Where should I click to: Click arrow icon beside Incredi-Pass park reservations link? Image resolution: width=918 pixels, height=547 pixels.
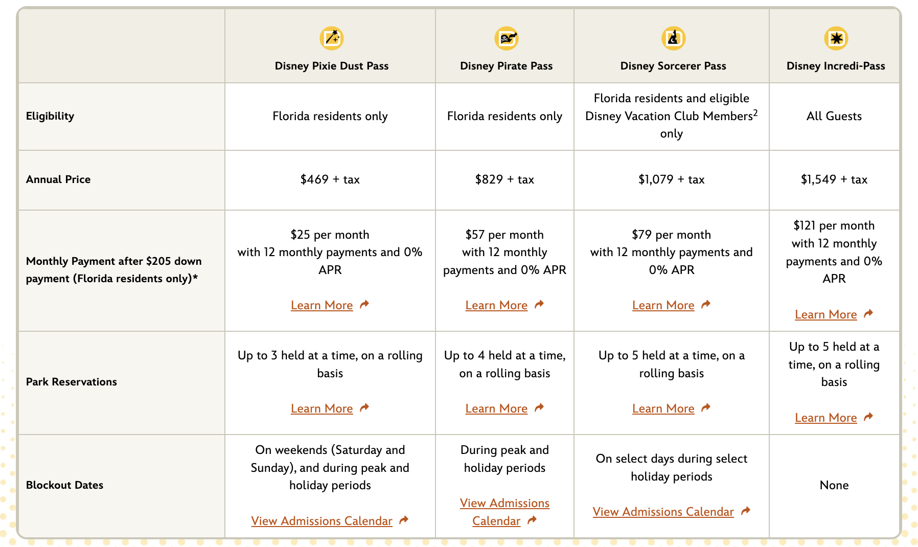868,417
